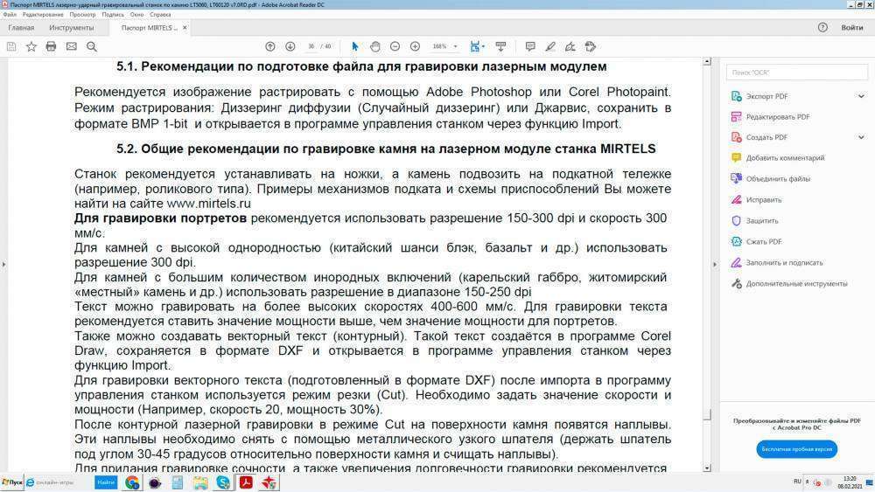Image resolution: width=875 pixels, height=492 pixels.
Task: Open Редактировать PDF tool
Action: point(778,117)
